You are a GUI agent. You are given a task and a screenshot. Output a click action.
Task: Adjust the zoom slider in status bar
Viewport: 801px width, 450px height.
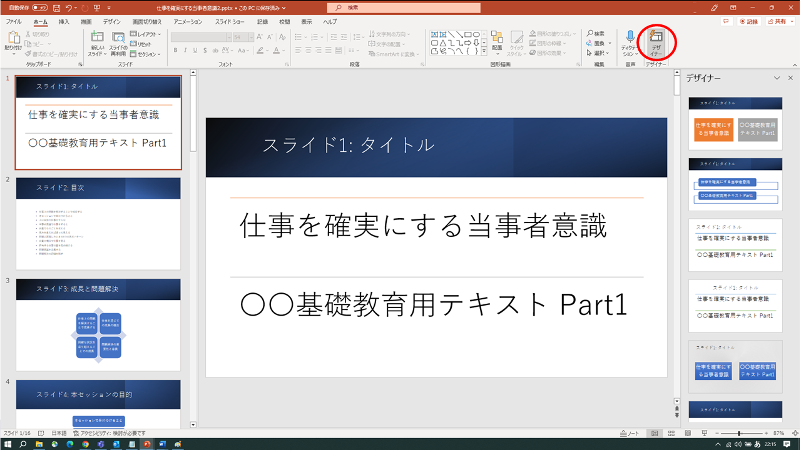point(739,433)
